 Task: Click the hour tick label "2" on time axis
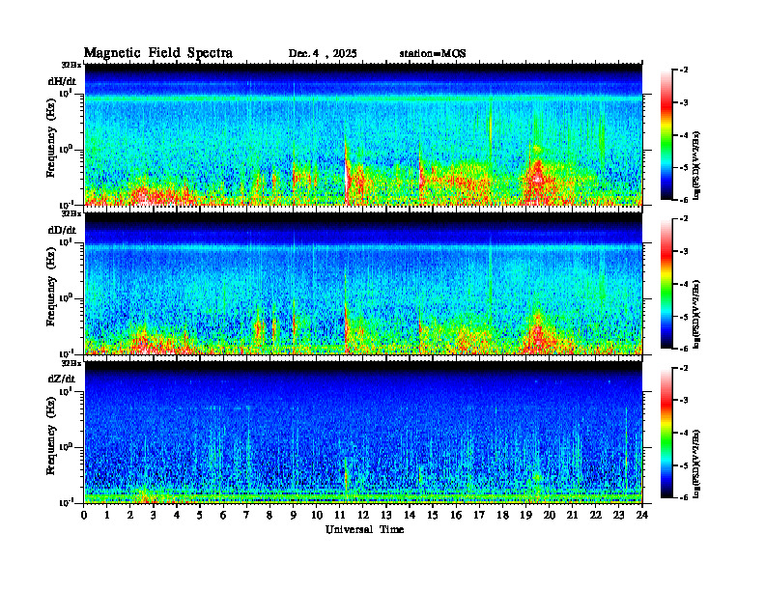tap(129, 515)
